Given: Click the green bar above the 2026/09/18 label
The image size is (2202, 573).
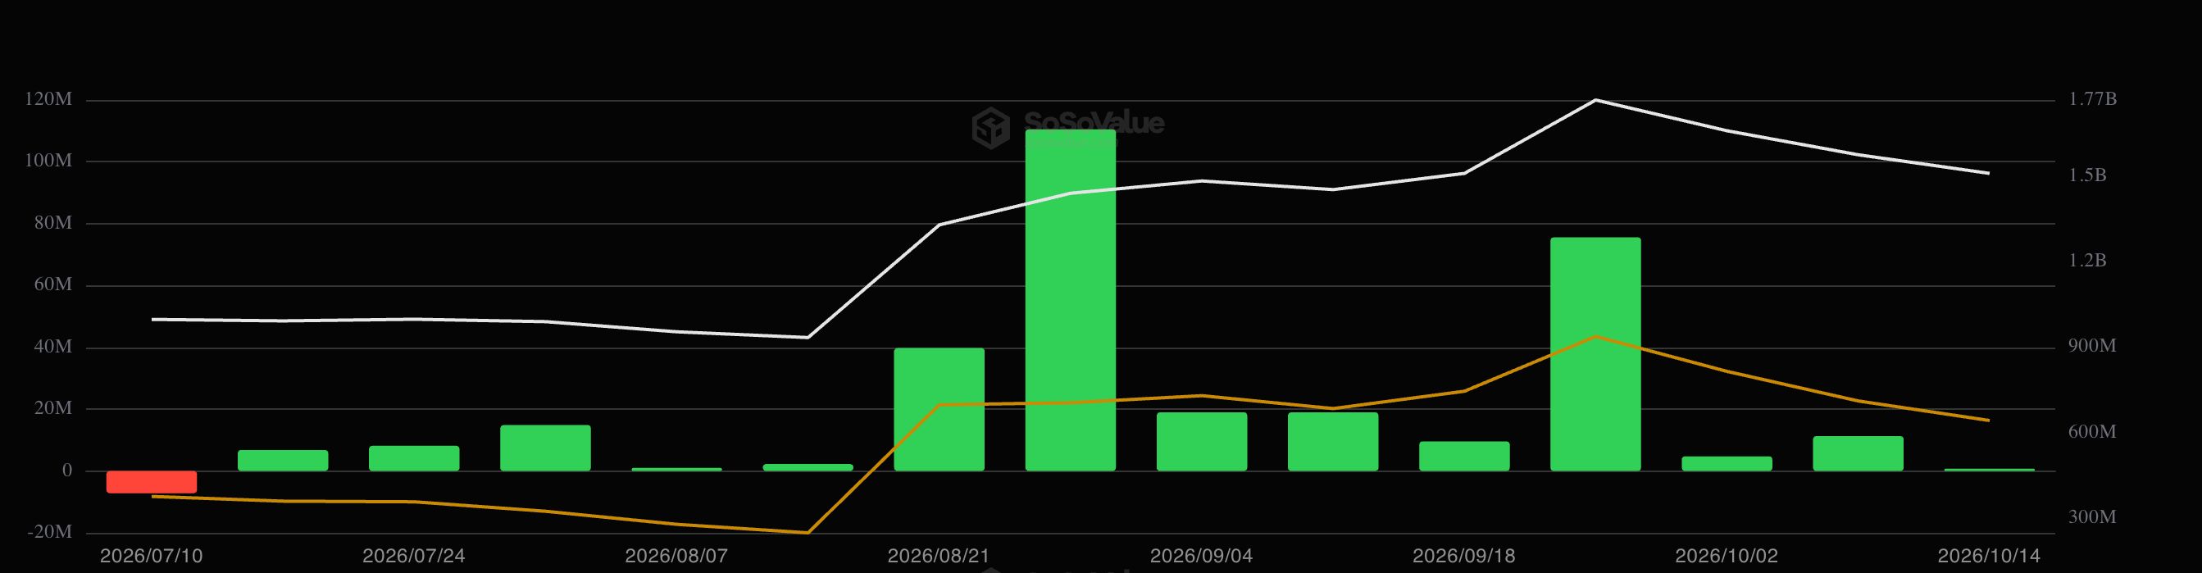Looking at the screenshot, I should point(1464,457).
